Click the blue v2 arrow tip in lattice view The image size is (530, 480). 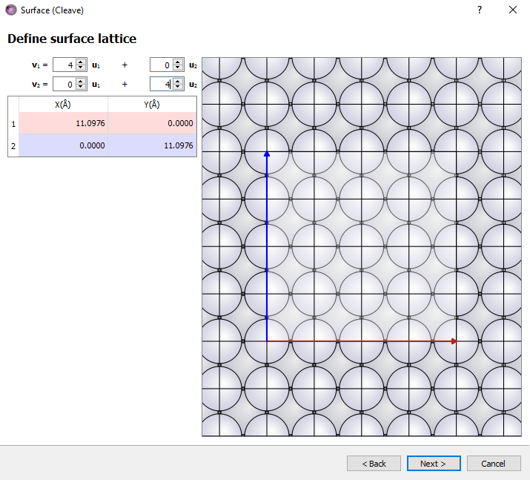(x=267, y=154)
